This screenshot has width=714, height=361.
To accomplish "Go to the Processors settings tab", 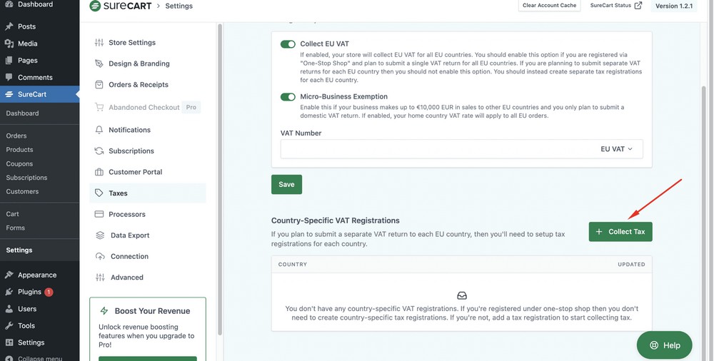I will point(126,214).
